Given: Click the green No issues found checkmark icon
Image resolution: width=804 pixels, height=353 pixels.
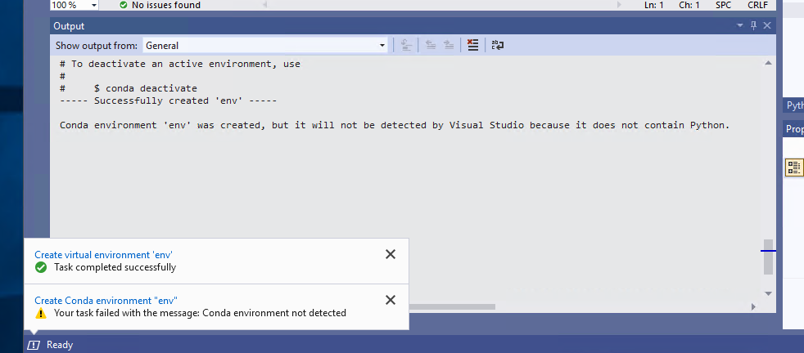Looking at the screenshot, I should tap(123, 5).
